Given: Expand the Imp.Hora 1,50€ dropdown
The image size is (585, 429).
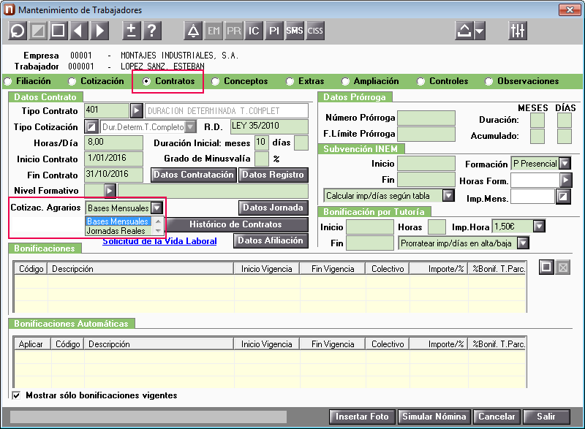Looking at the screenshot, I should point(539,226).
